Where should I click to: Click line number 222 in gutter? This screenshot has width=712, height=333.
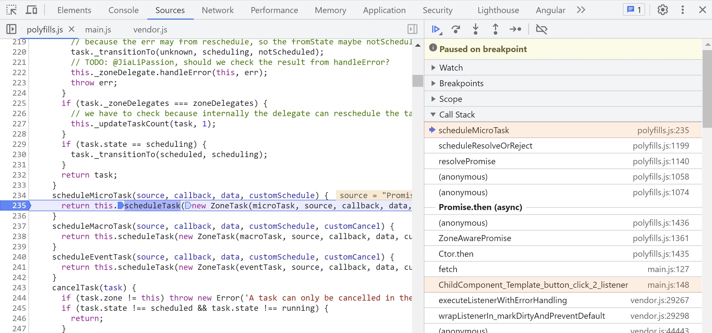pos(19,72)
